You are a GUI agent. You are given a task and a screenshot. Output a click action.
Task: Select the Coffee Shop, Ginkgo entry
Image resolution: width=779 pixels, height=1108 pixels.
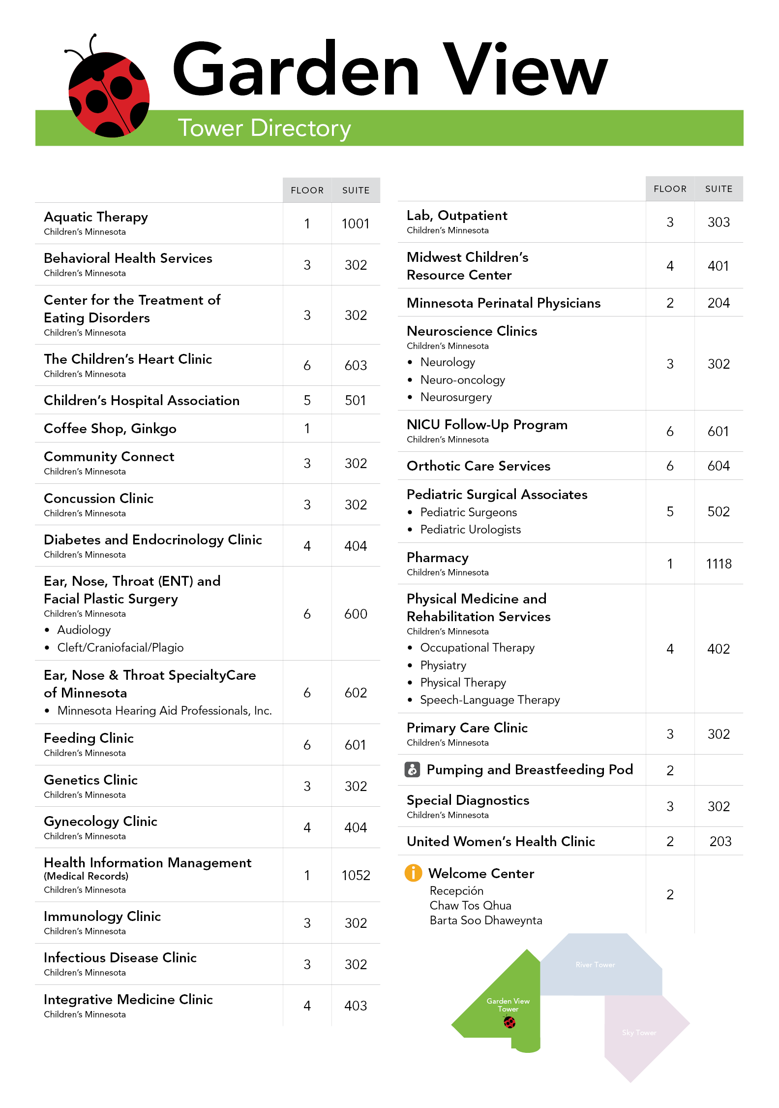pos(110,429)
